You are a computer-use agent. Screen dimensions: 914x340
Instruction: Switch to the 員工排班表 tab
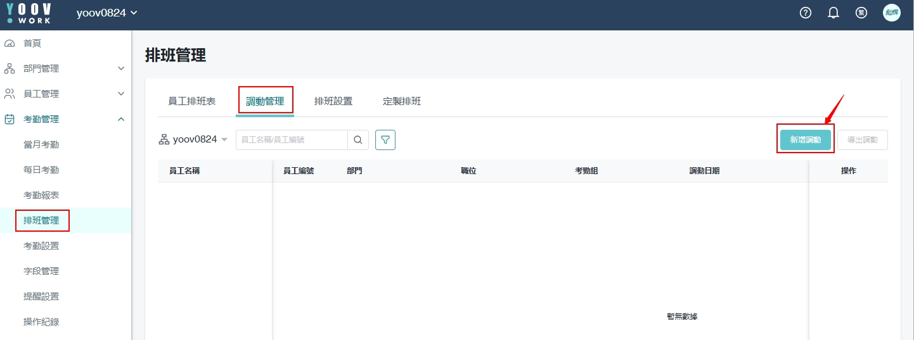pos(191,101)
